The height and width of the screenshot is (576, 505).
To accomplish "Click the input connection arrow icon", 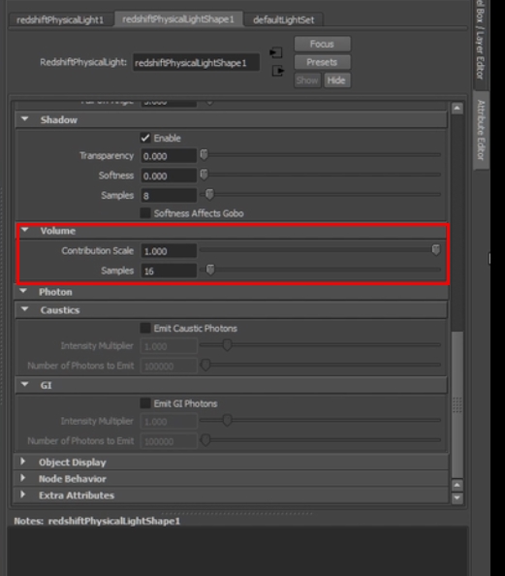I will [x=276, y=53].
